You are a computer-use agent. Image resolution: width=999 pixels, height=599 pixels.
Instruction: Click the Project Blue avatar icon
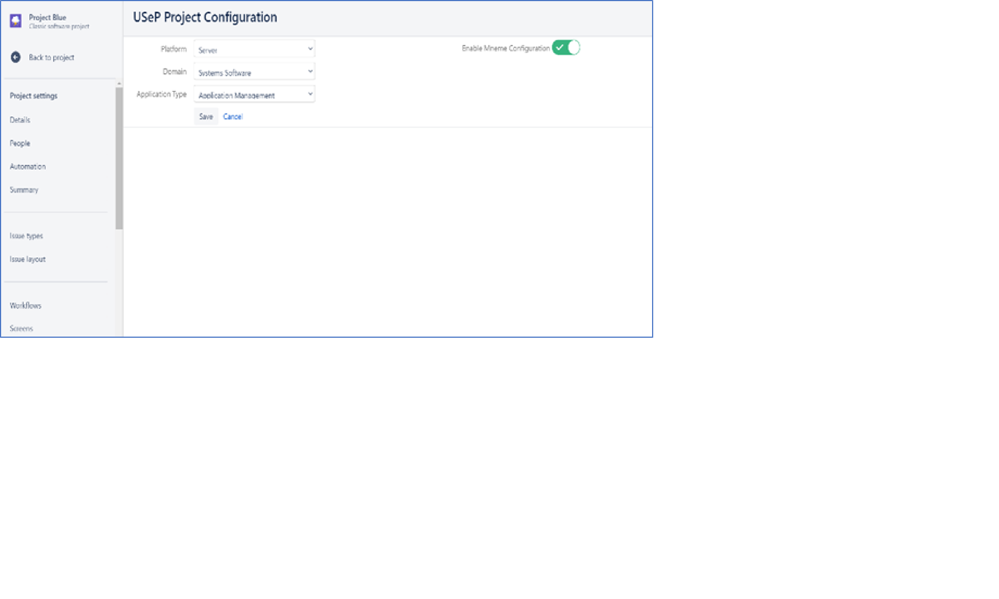[x=15, y=20]
